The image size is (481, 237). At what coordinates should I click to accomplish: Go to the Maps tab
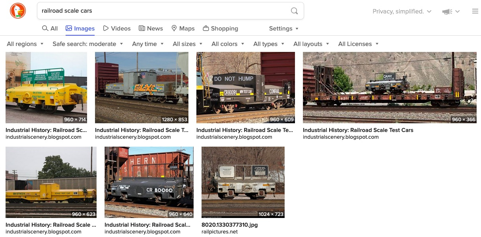click(183, 29)
